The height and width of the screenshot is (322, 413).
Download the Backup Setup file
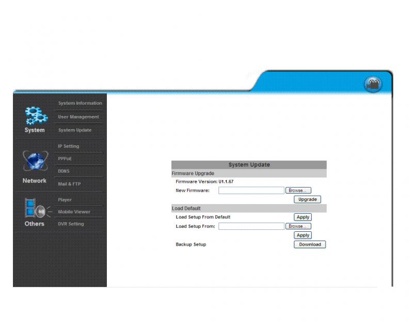[310, 245]
